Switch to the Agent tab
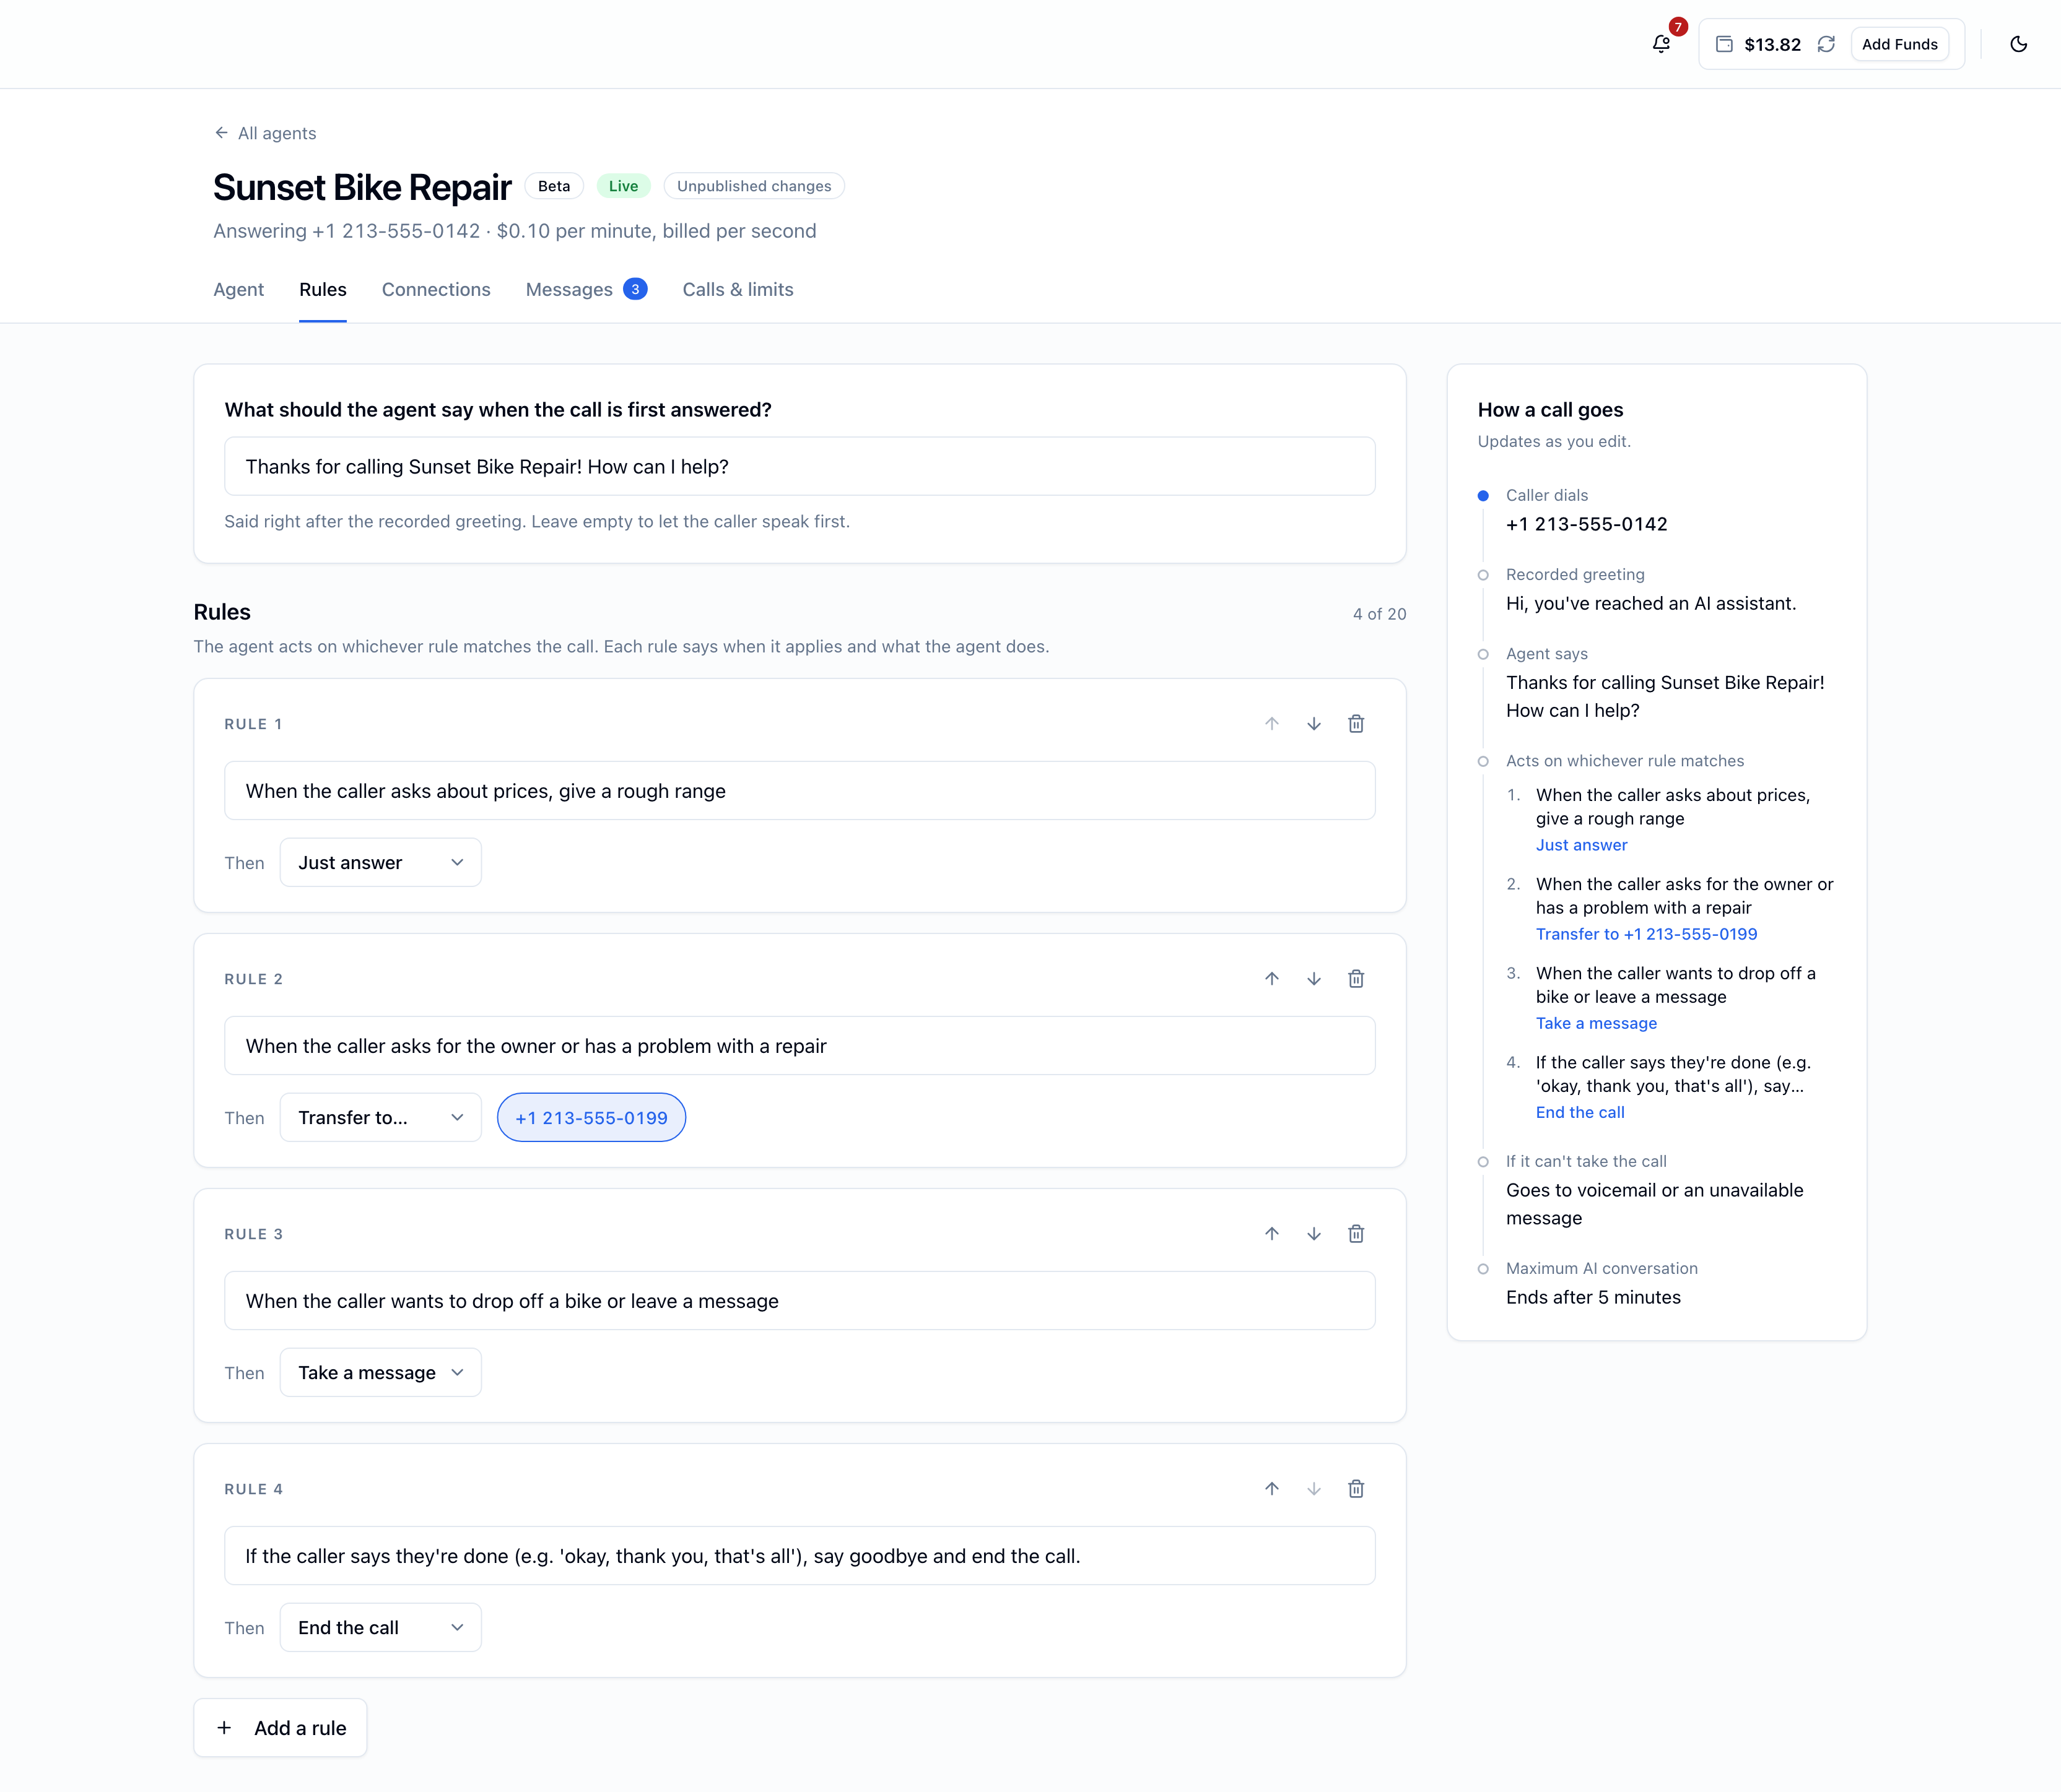2061x1792 pixels. pyautogui.click(x=238, y=290)
